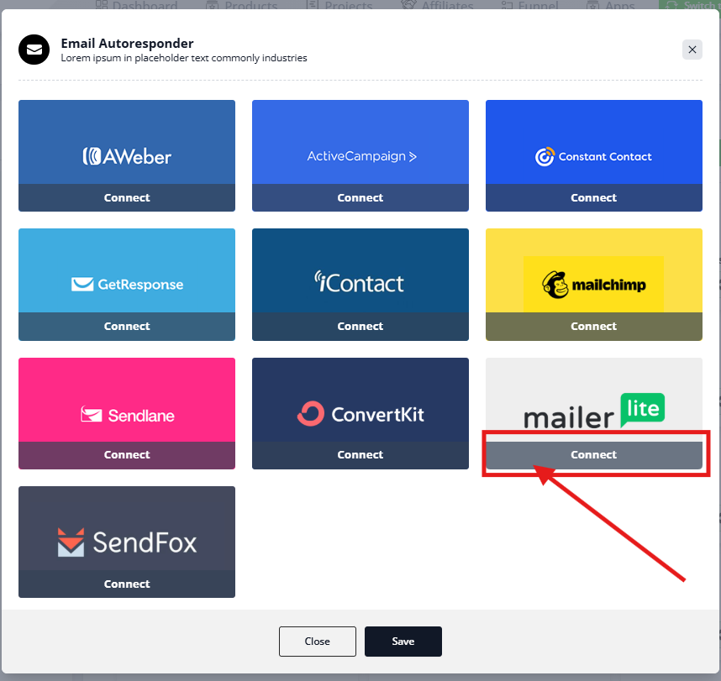Connect the Mailchimp account
This screenshot has width=721, height=681.
tap(593, 327)
